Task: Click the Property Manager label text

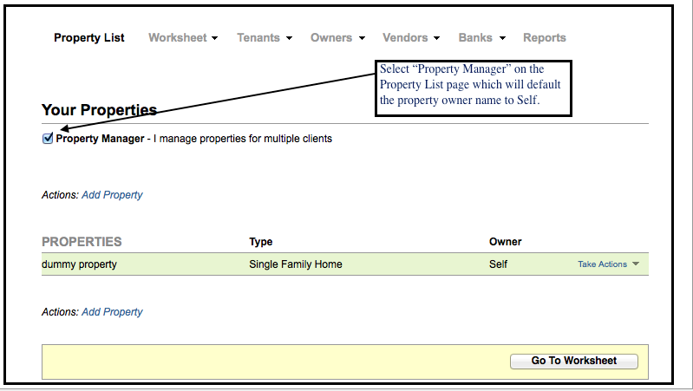Action: point(100,139)
